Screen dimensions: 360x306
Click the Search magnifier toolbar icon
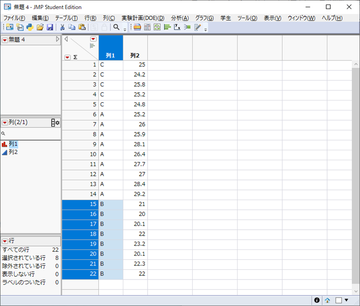coord(116,27)
